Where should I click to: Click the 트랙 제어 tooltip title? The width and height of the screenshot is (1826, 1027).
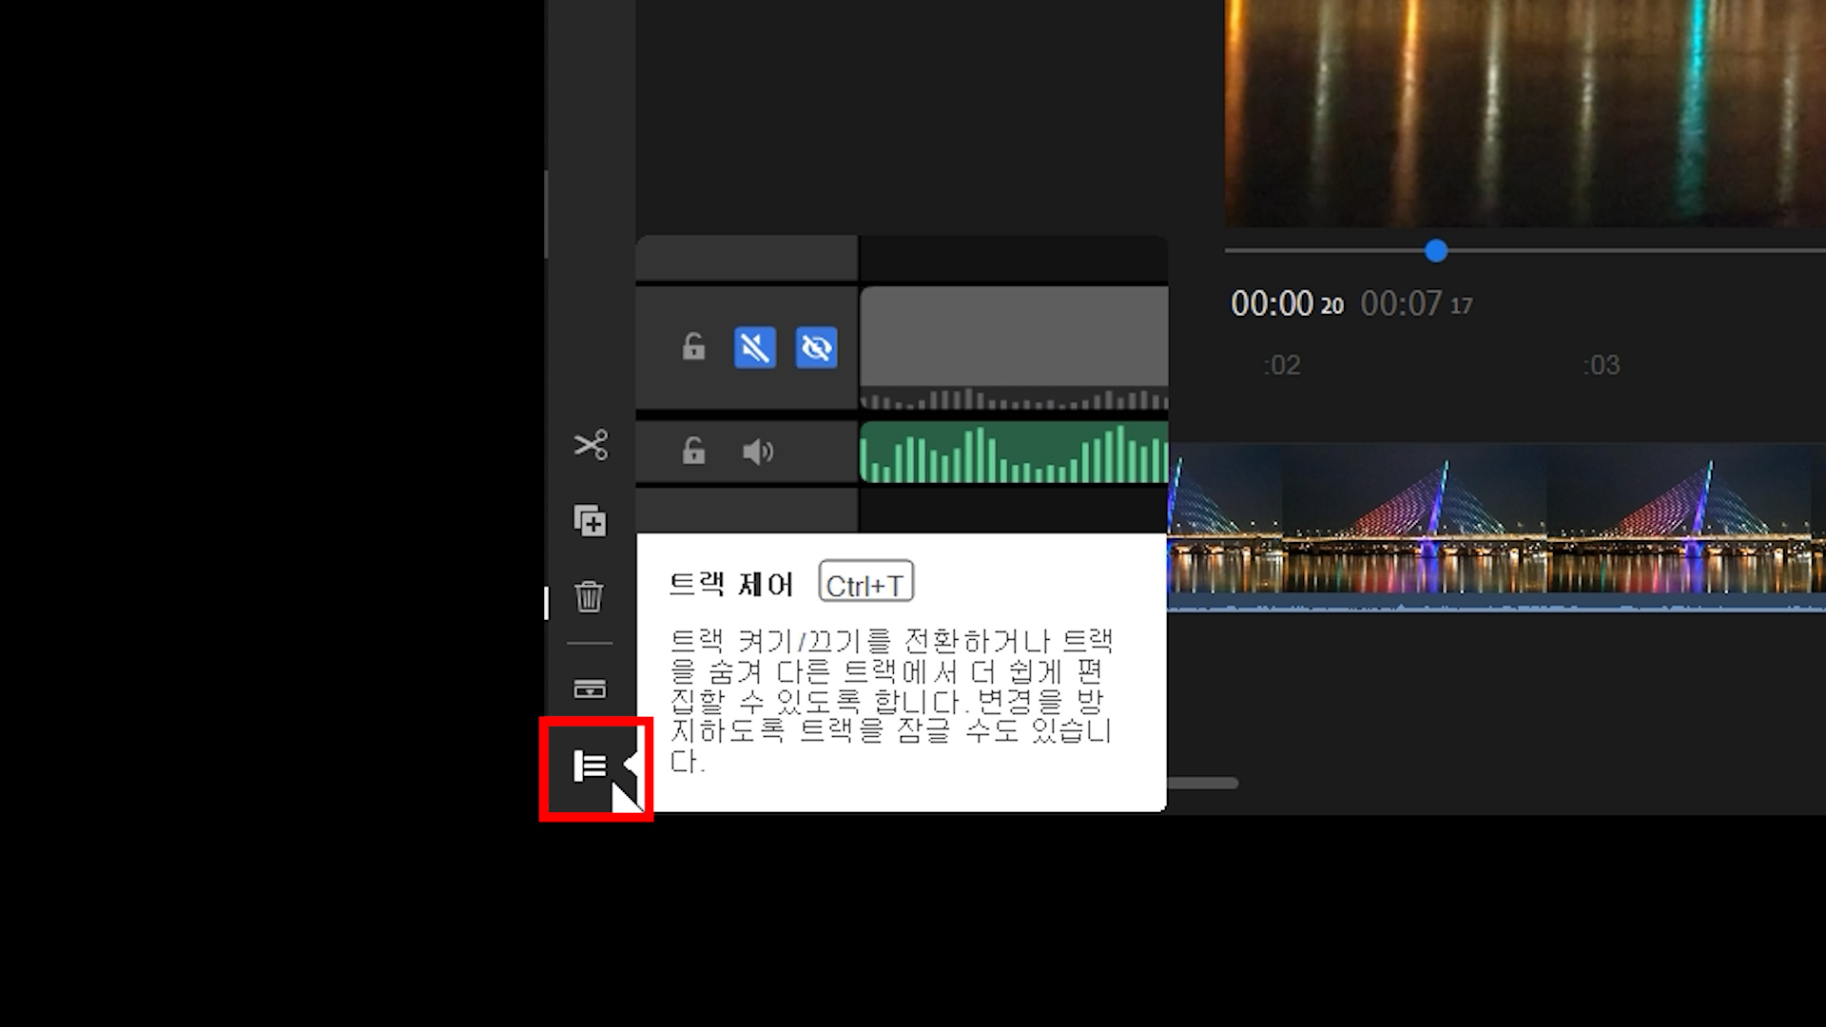pyautogui.click(x=730, y=584)
